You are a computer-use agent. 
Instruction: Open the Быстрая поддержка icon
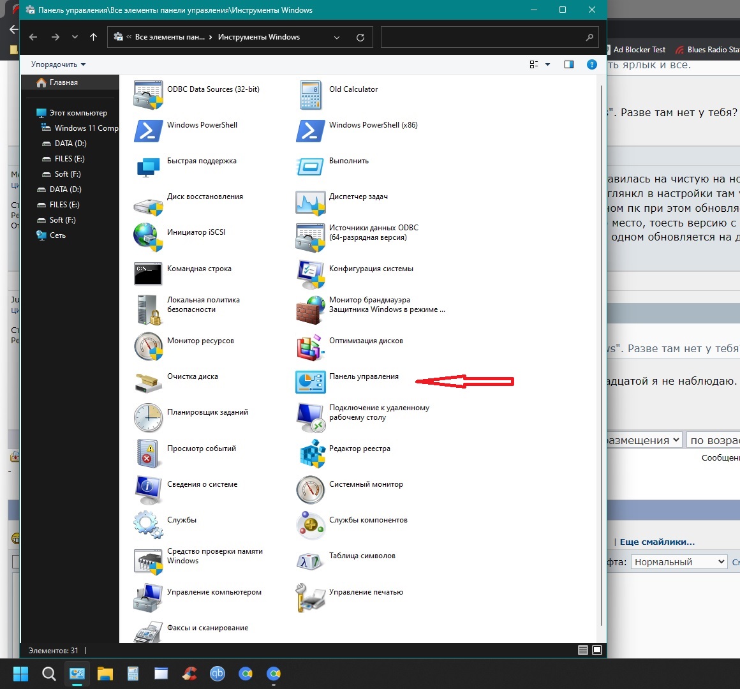(x=148, y=167)
